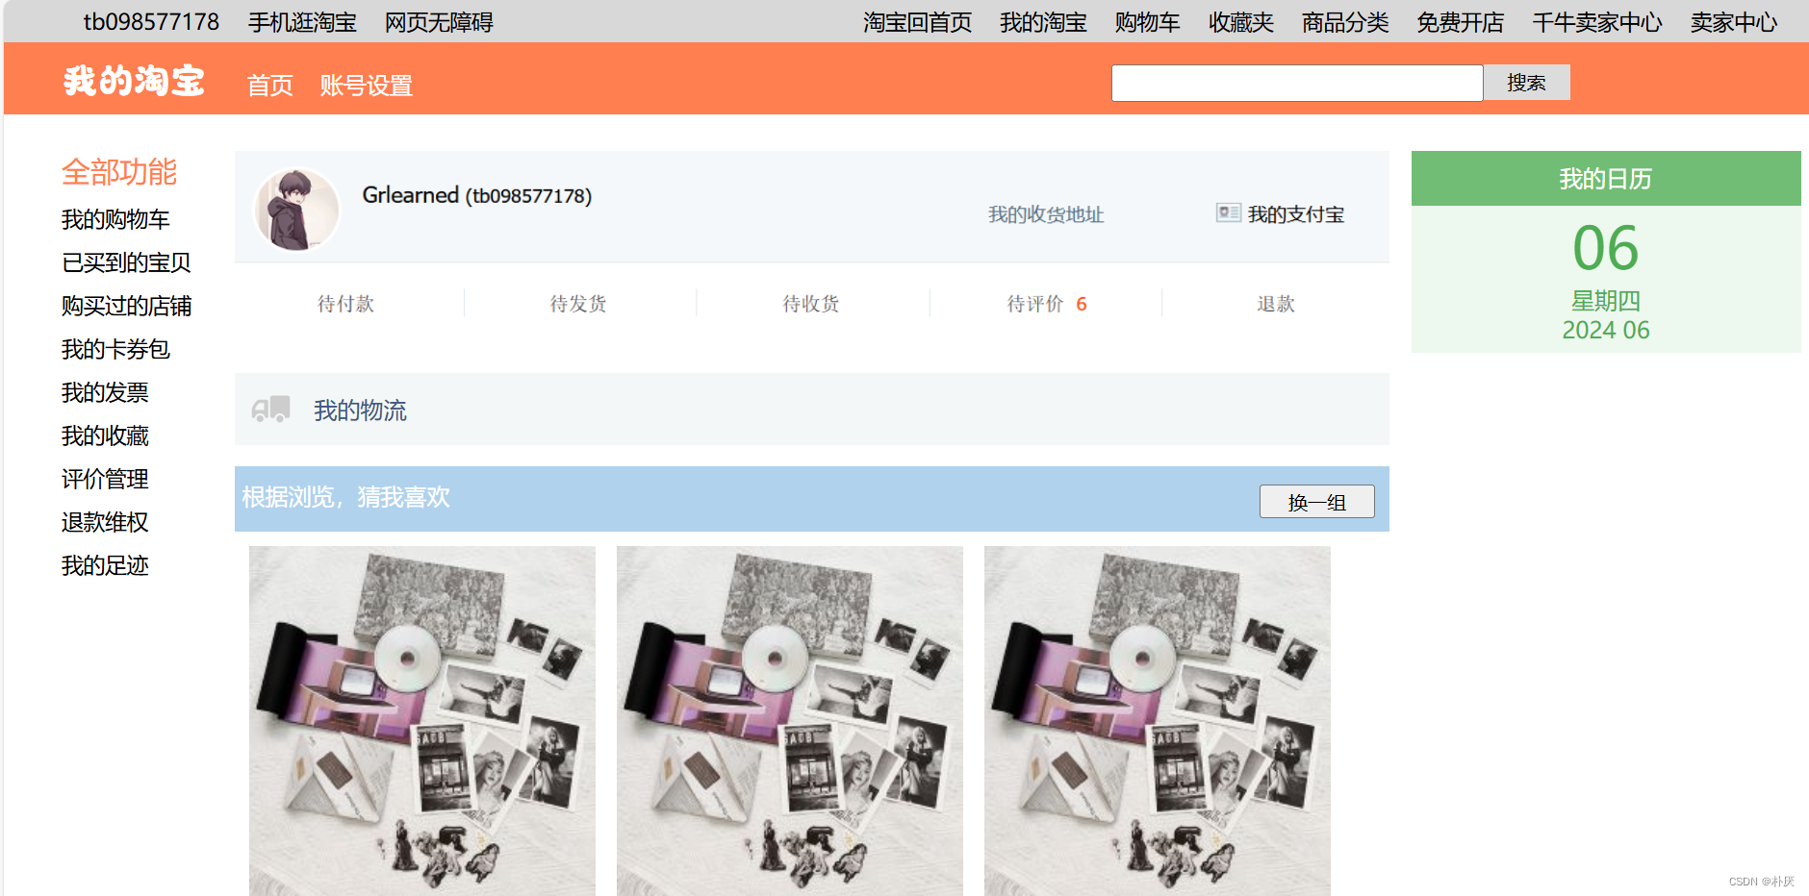Image resolution: width=1809 pixels, height=896 pixels.
Task: Open 购买过的店铺 in the sidebar
Action: pos(126,306)
